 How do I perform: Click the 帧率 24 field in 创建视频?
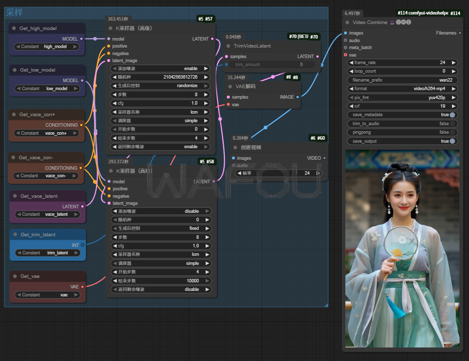279,173
